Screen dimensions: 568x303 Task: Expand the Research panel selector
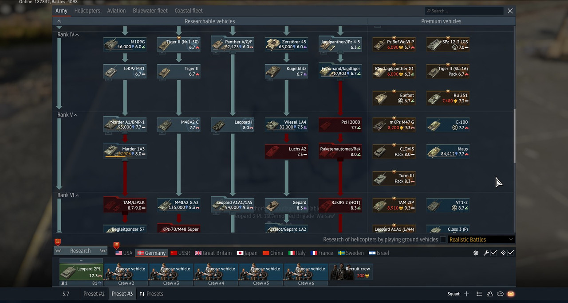[x=80, y=251]
